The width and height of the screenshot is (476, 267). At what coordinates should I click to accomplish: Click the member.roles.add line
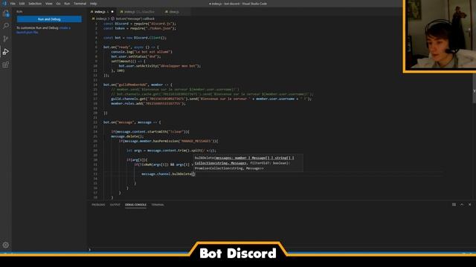148,104
